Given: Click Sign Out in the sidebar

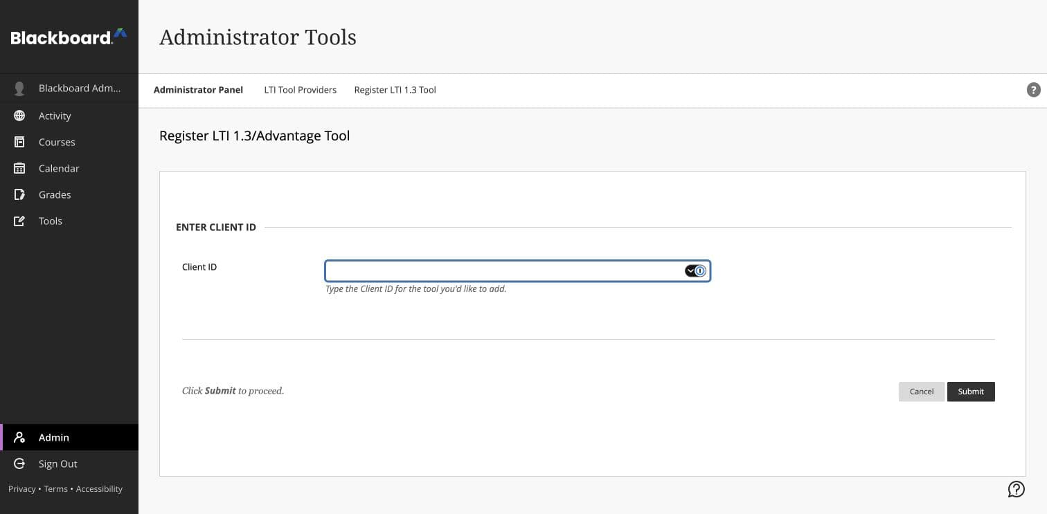Looking at the screenshot, I should click(69, 463).
